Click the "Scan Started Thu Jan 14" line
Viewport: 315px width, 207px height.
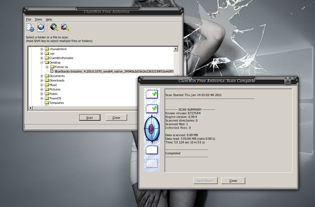193,95
